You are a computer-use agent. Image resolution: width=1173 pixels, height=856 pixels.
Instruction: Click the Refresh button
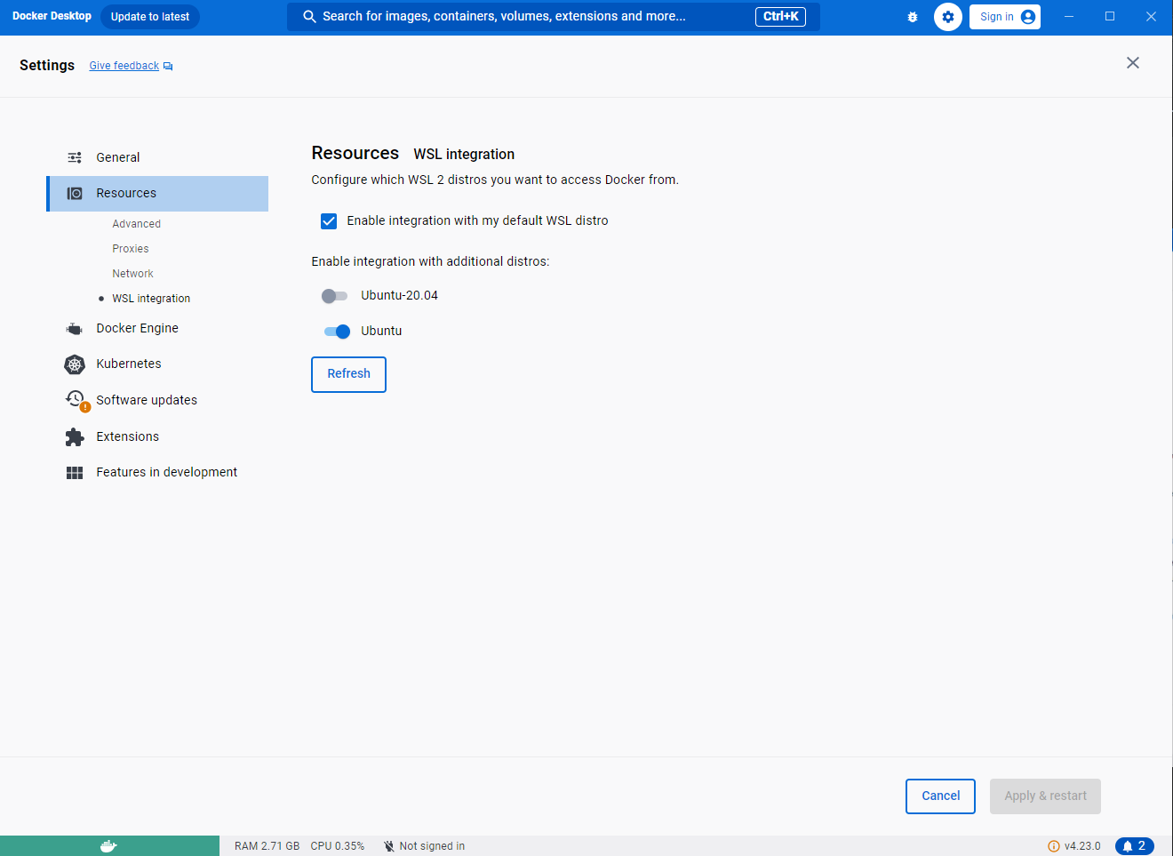(x=348, y=374)
